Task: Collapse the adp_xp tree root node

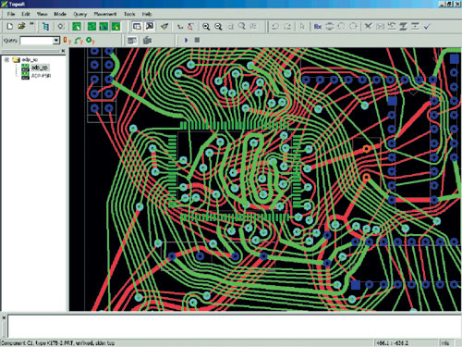Action: point(6,59)
